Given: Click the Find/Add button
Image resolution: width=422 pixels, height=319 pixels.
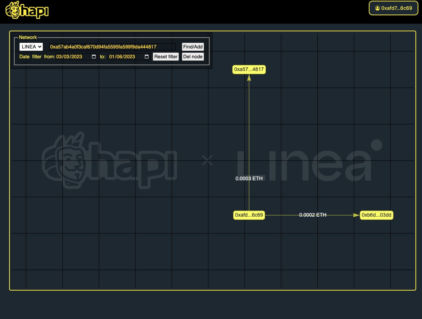Looking at the screenshot, I should coord(193,47).
